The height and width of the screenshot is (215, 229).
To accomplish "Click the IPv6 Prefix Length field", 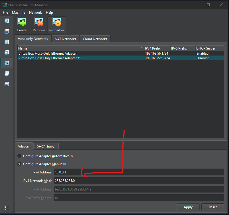I will click(139, 198).
